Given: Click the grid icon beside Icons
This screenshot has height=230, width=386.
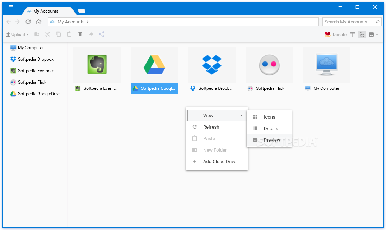Looking at the screenshot, I should pyautogui.click(x=255, y=117).
